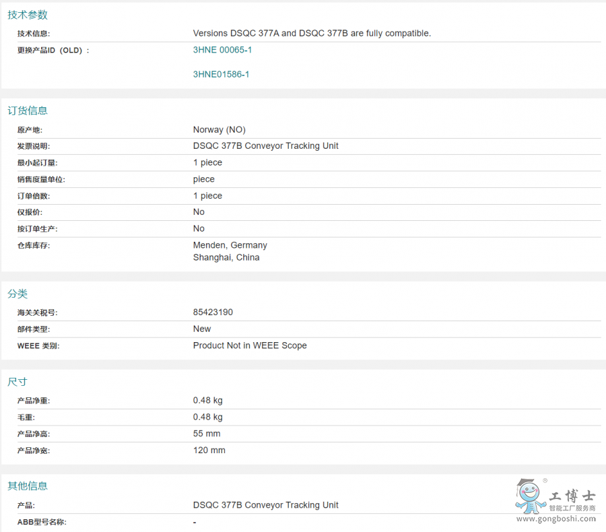Click the Product Not in WEEE Scope value
606x532 pixels.
click(x=249, y=345)
